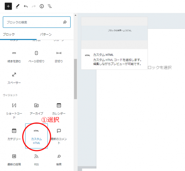185x171 pixels.
Task: Click the カスタム HTML preview title
Action: (103, 55)
